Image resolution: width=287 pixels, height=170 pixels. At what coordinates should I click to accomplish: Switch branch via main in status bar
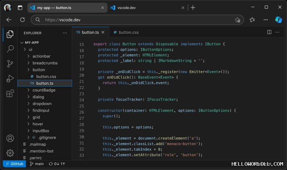(37, 164)
